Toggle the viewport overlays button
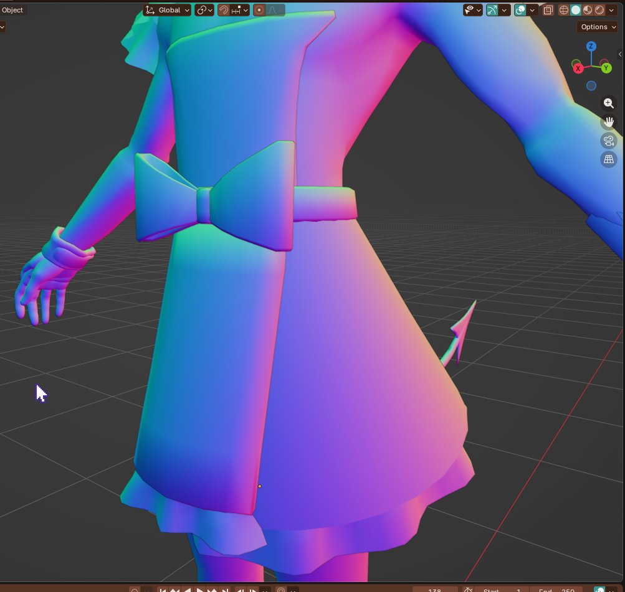625x592 pixels. (x=520, y=10)
